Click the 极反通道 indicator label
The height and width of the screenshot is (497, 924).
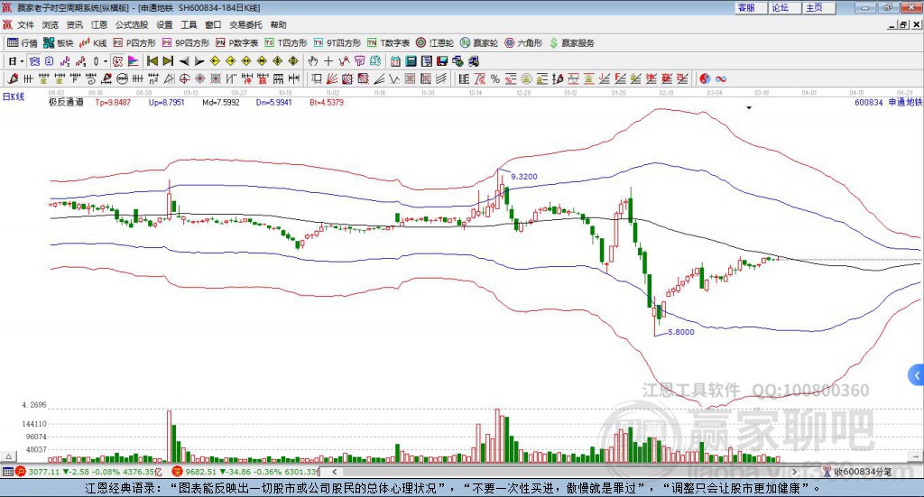click(x=66, y=103)
